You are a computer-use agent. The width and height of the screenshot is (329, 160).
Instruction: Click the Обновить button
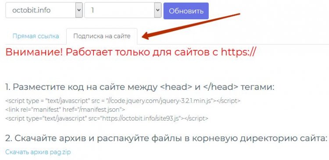click(x=186, y=11)
